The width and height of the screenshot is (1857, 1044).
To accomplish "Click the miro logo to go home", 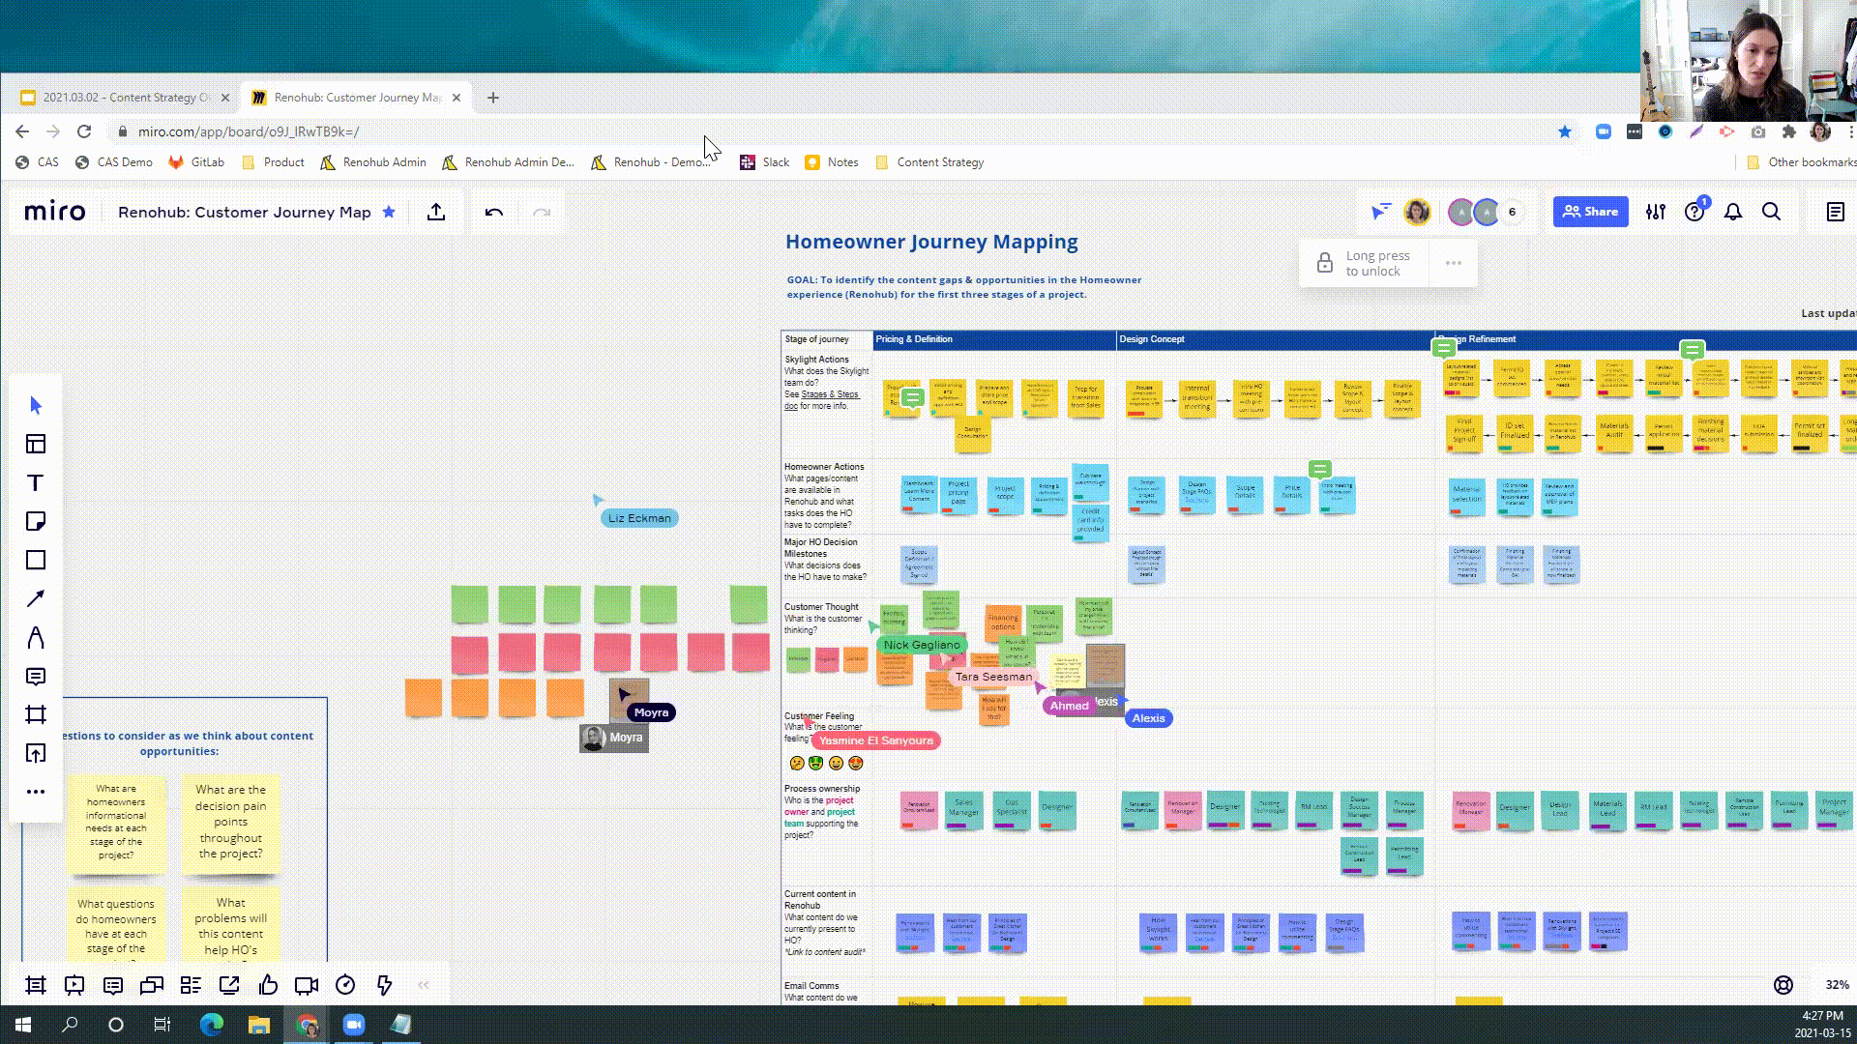I will click(x=54, y=212).
